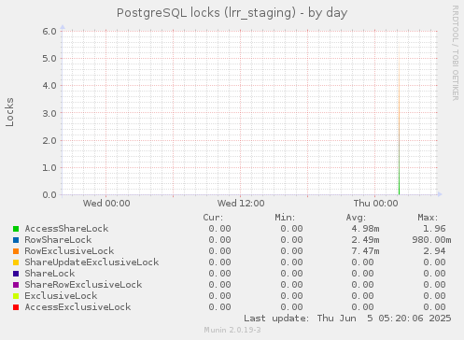Click the 3.0 y-axis tick label
Screen dimensions: 464x340
[49, 113]
